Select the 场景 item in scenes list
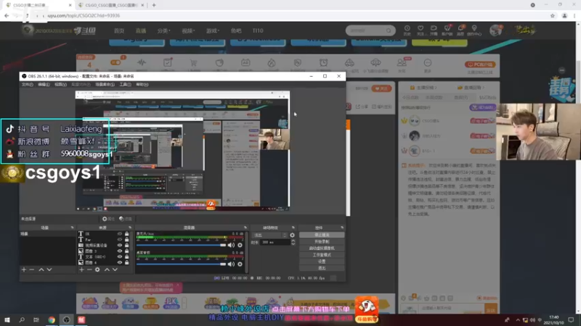The height and width of the screenshot is (326, 581). coord(47,234)
